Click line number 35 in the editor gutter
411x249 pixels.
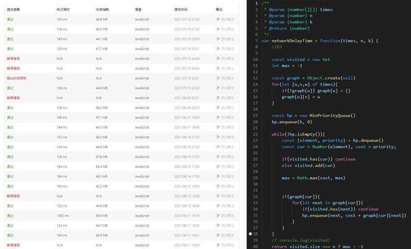point(255,215)
